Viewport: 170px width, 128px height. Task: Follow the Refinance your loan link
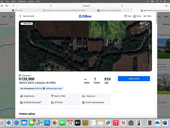tap(54, 89)
